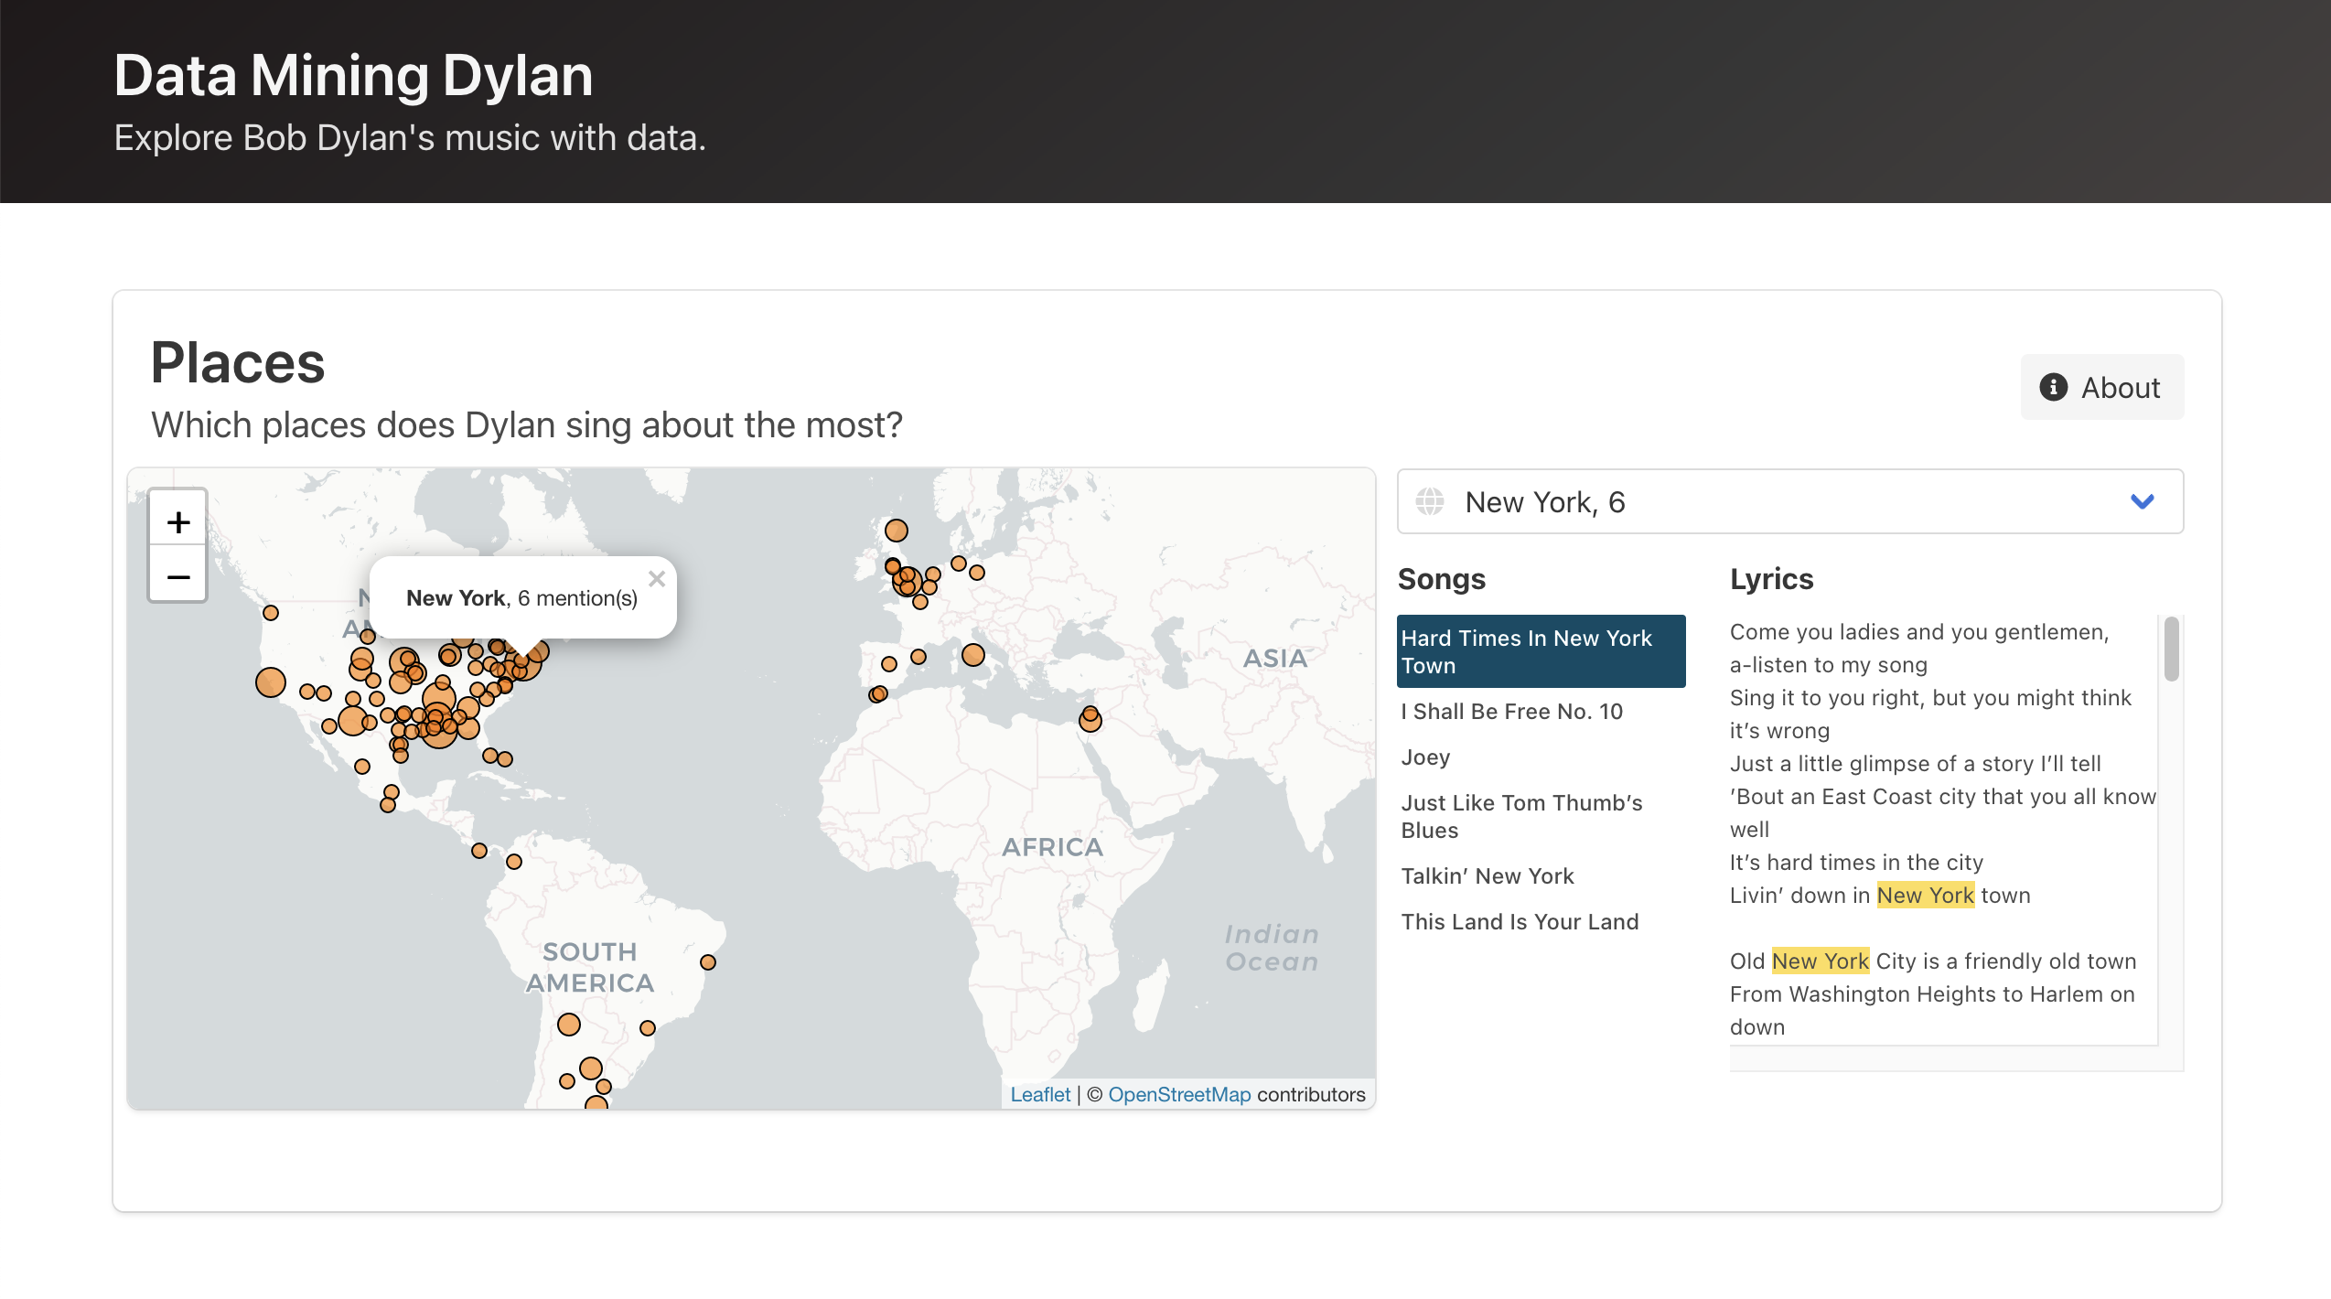Screen dimensions: 2331x1299
Task: Click a marker in southern South America
Action: tap(589, 1067)
